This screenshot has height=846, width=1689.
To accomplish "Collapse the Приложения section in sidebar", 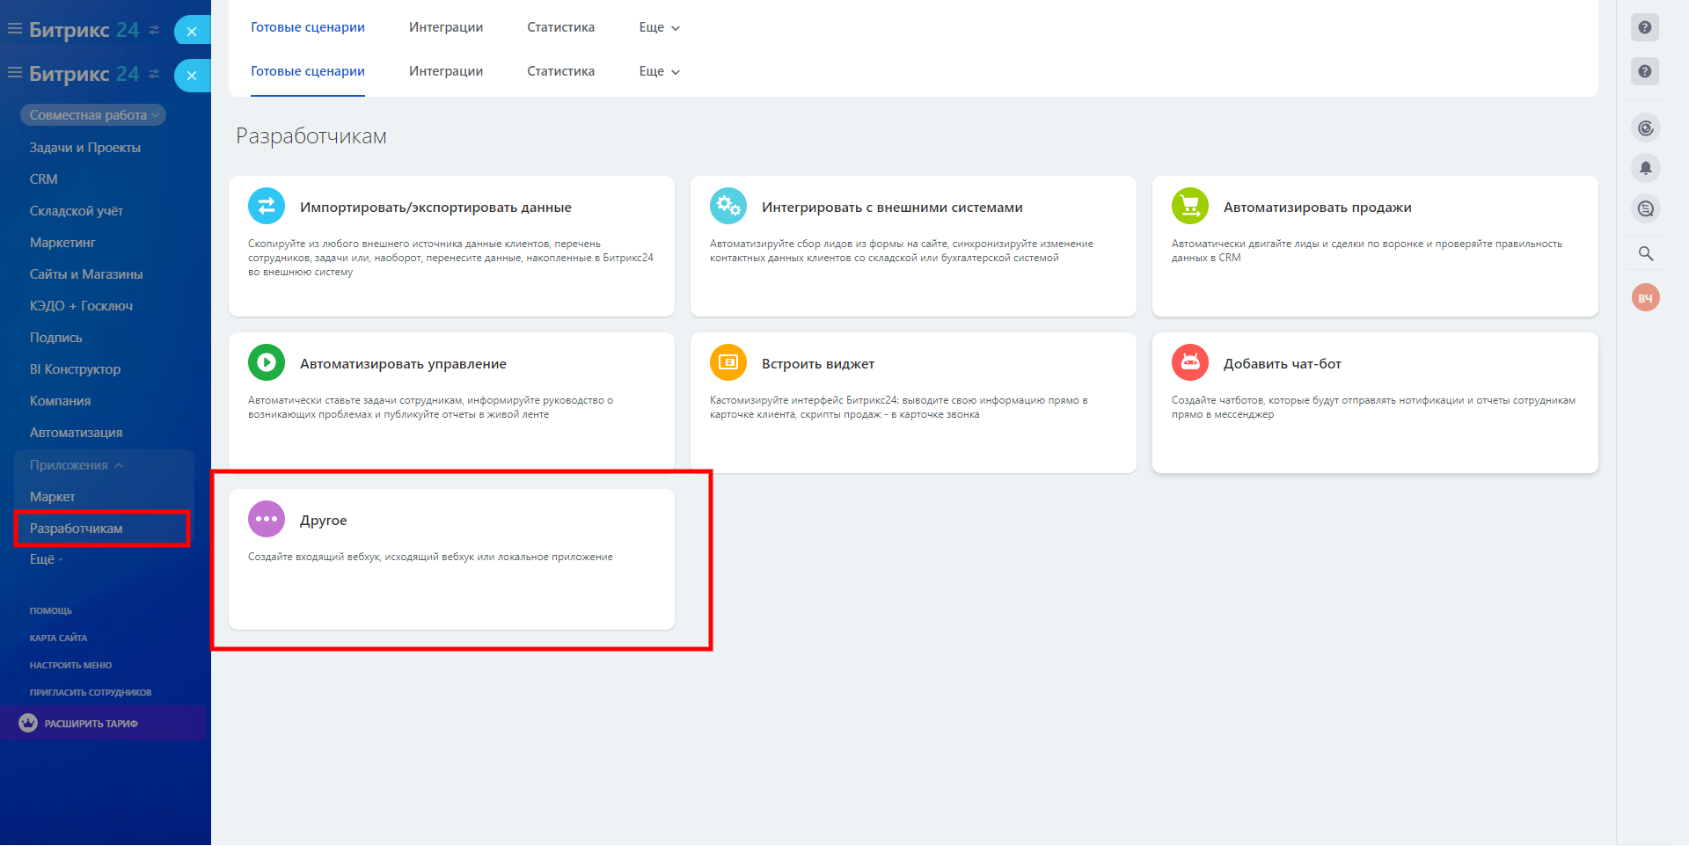I will pyautogui.click(x=77, y=465).
